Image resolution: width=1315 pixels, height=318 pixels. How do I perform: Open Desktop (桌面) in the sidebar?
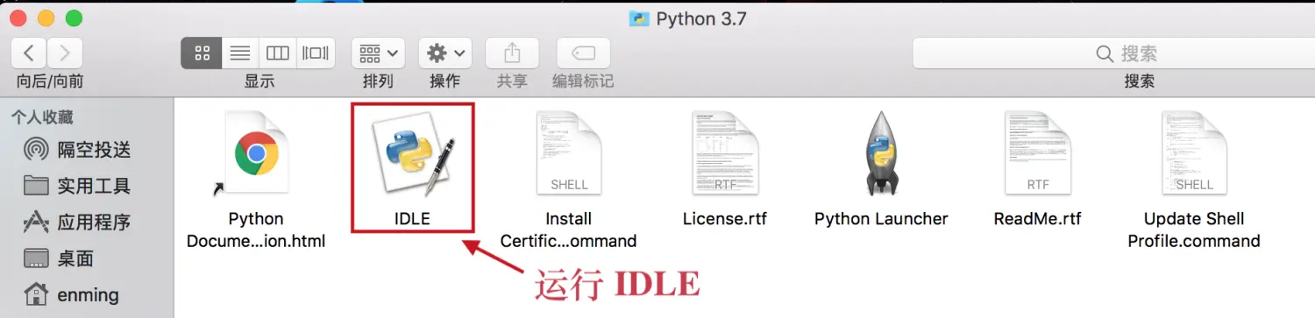point(60,259)
